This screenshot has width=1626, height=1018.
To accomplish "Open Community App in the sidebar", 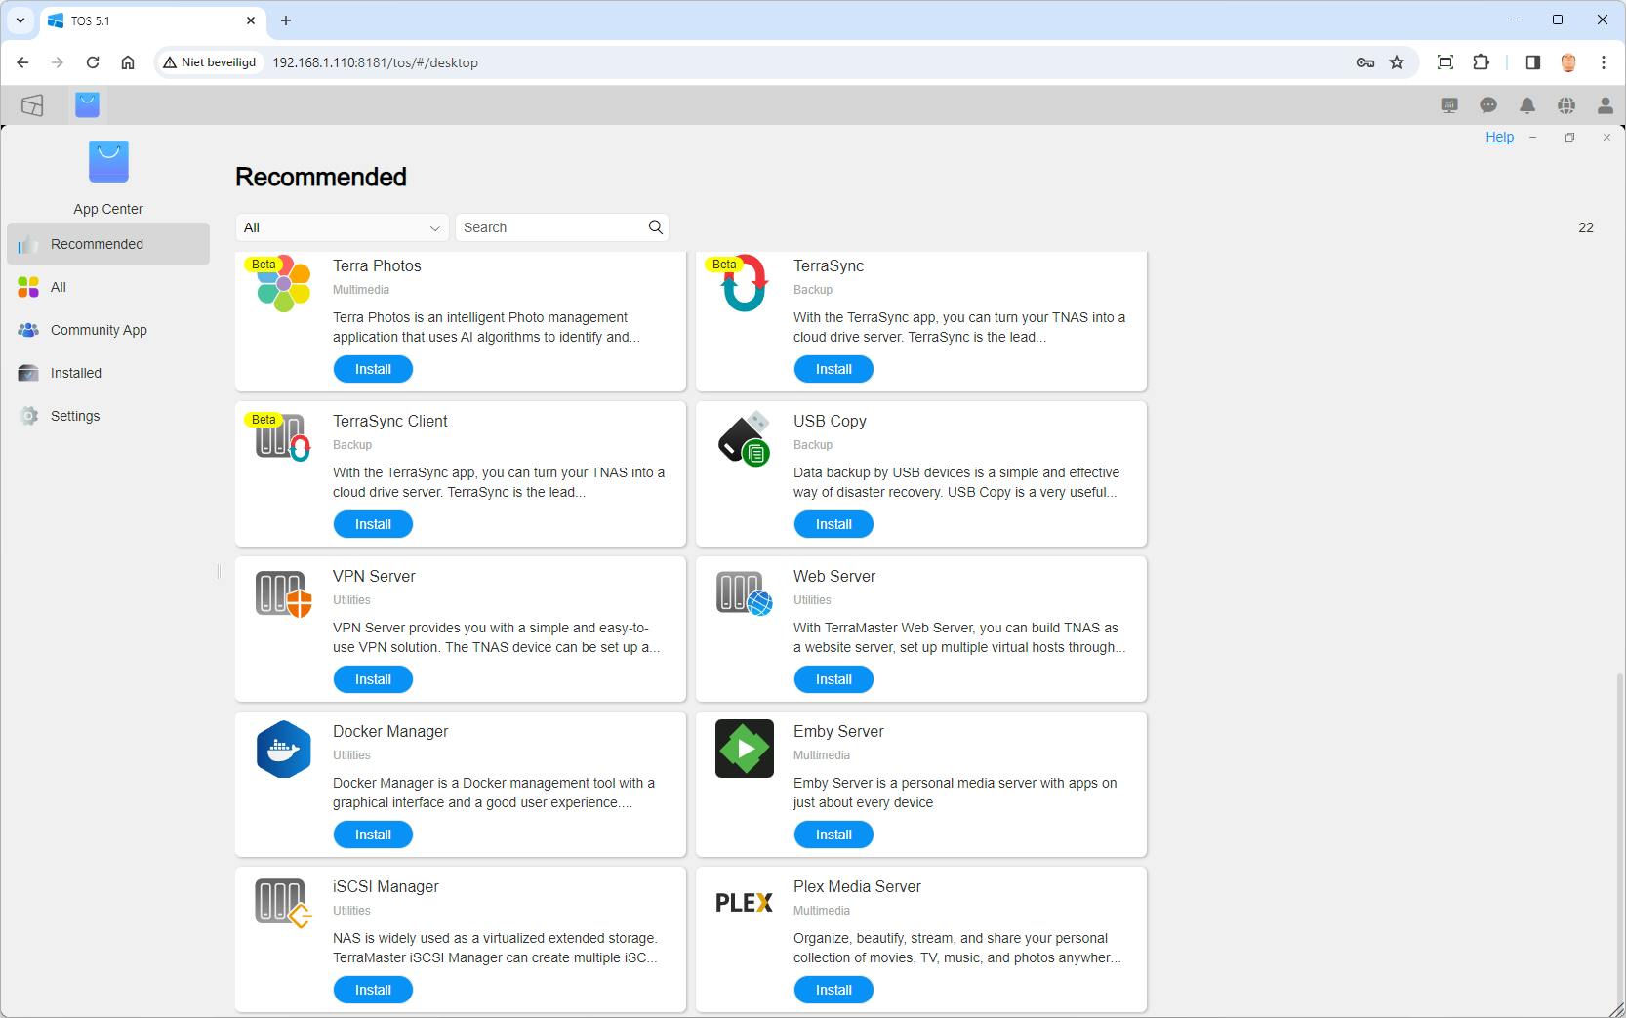I will pos(108,330).
